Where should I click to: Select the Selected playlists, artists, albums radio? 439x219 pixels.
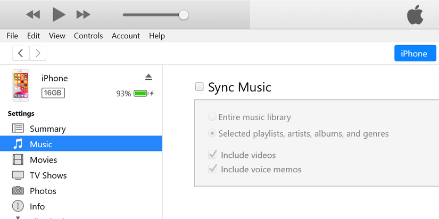[x=212, y=133]
